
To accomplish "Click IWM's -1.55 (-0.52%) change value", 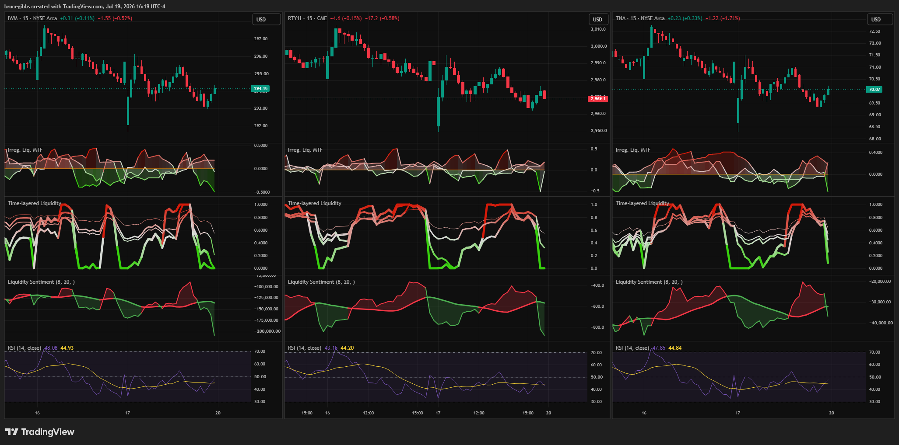I will [115, 18].
